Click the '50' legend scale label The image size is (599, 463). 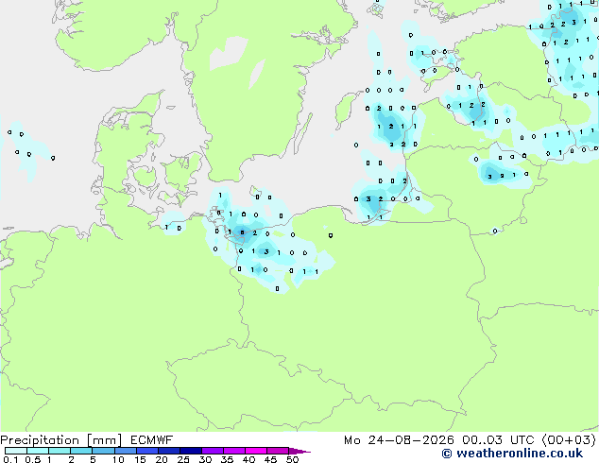coord(292,459)
